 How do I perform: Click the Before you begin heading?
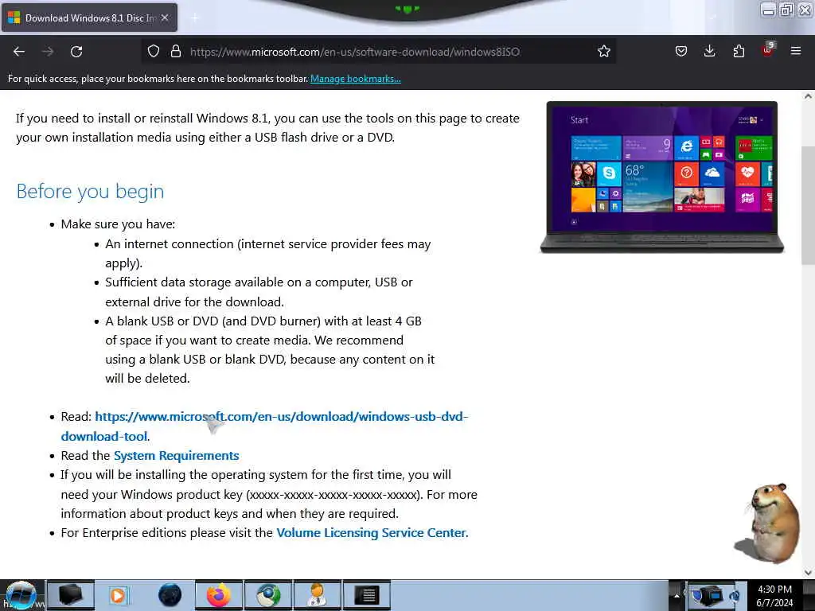[91, 191]
